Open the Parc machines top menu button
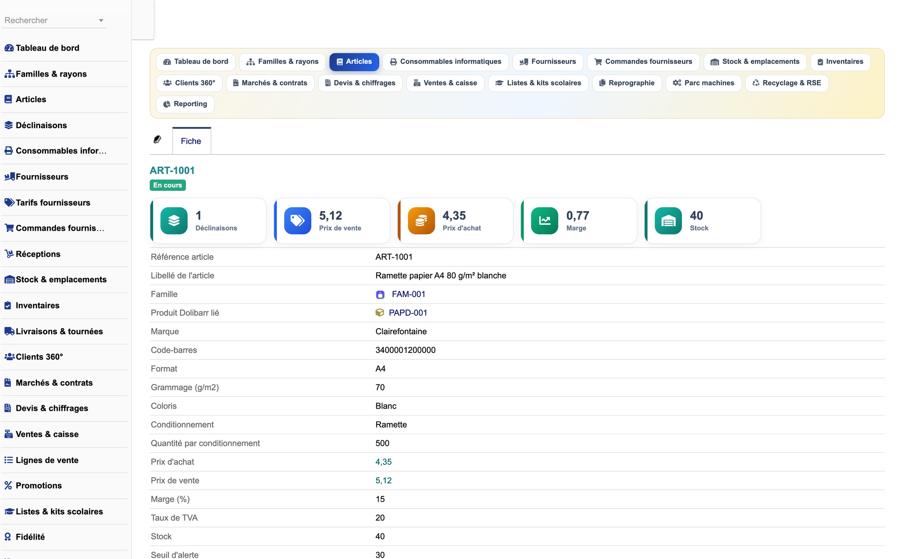904x559 pixels. click(703, 83)
